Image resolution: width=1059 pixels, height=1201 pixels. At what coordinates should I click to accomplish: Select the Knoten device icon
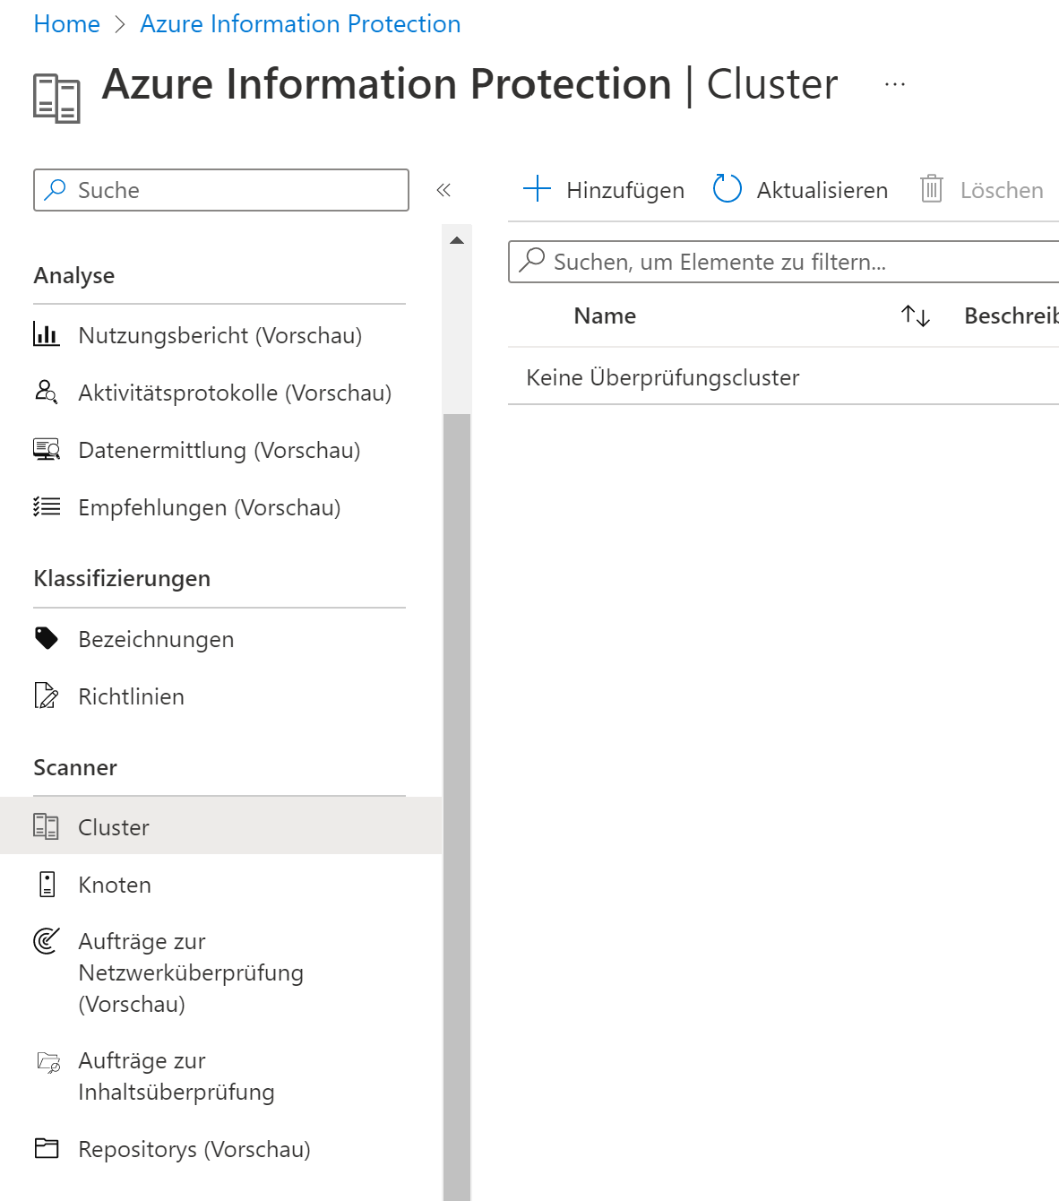45,884
